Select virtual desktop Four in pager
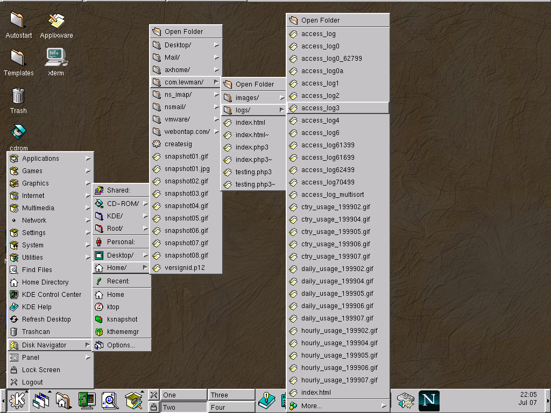 (x=231, y=407)
